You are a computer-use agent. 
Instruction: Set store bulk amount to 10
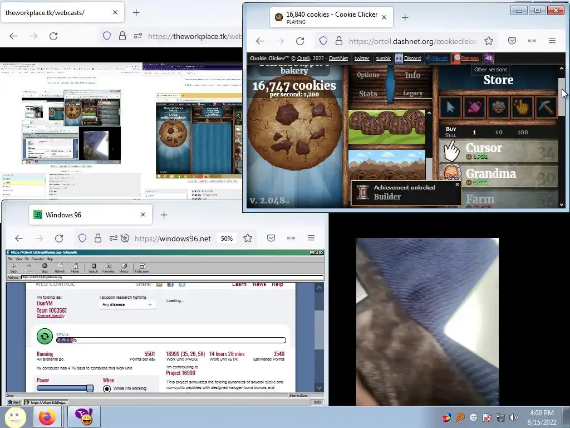[498, 133]
